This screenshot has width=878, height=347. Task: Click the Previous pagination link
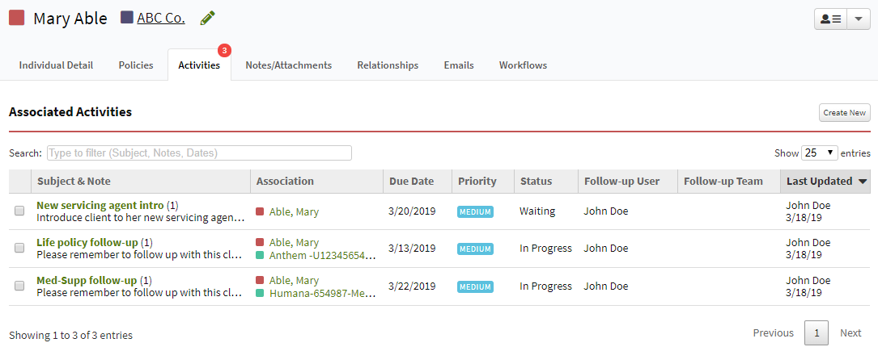[x=774, y=333]
